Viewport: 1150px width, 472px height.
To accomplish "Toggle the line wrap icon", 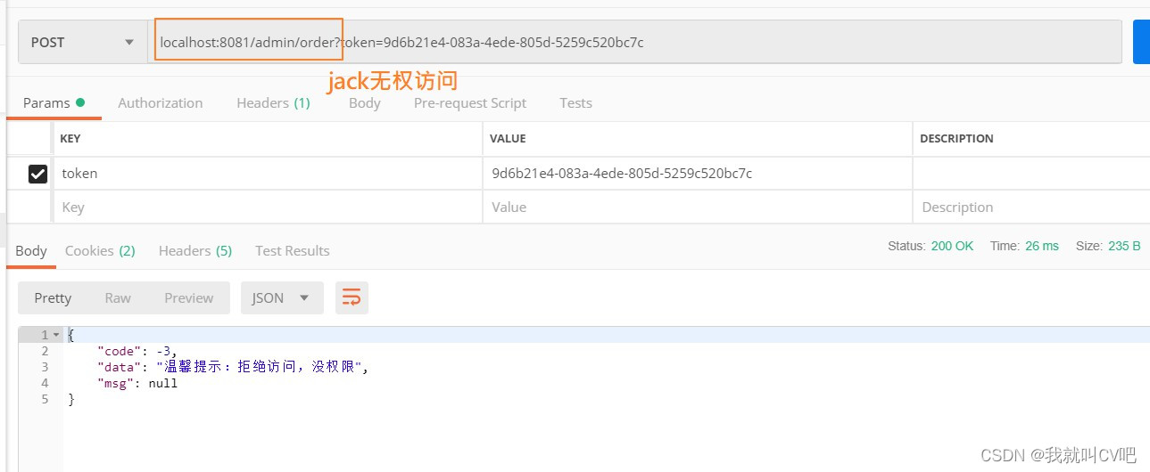I will pyautogui.click(x=352, y=297).
